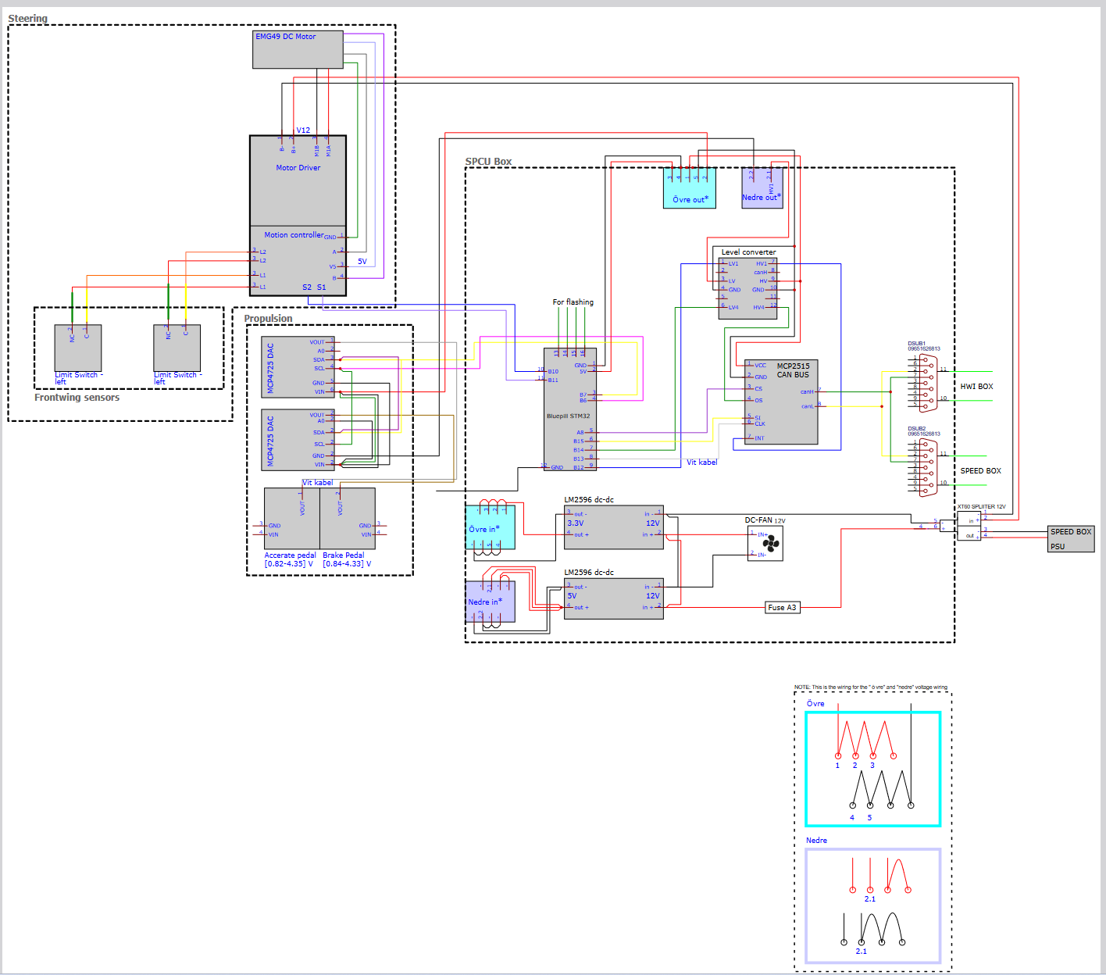1106x975 pixels.
Task: Click the Nedre out* connector block
Action: (762, 187)
